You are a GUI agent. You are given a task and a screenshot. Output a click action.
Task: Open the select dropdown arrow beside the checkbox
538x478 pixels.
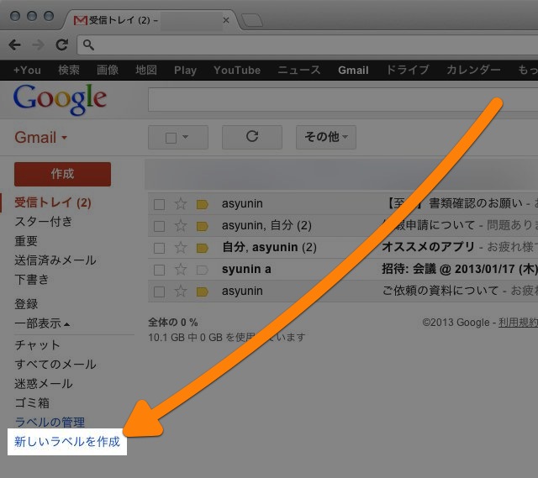[x=186, y=137]
